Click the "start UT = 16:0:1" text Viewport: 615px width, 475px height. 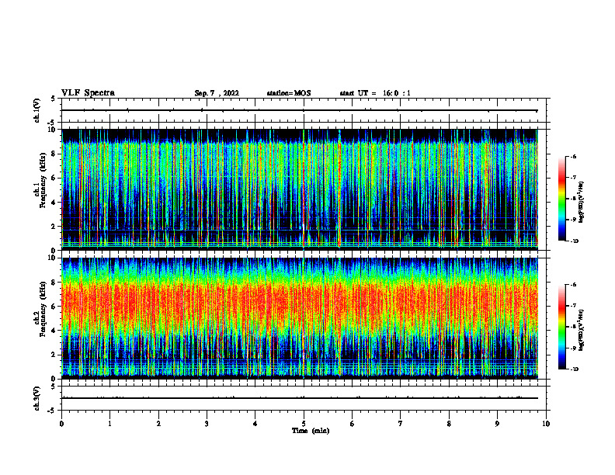tap(375, 93)
